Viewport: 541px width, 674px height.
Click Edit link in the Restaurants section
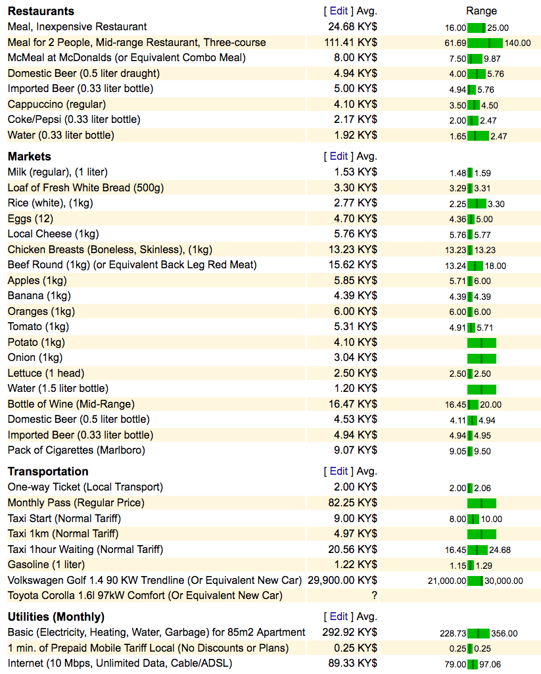point(339,11)
